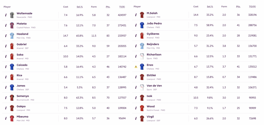Open Isak's info icon
Screen dimensions: 264x125
coord(136,98)
